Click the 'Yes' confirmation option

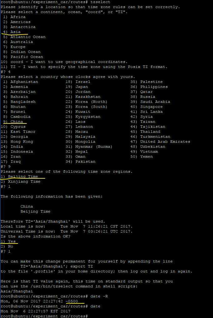click(x=12, y=241)
